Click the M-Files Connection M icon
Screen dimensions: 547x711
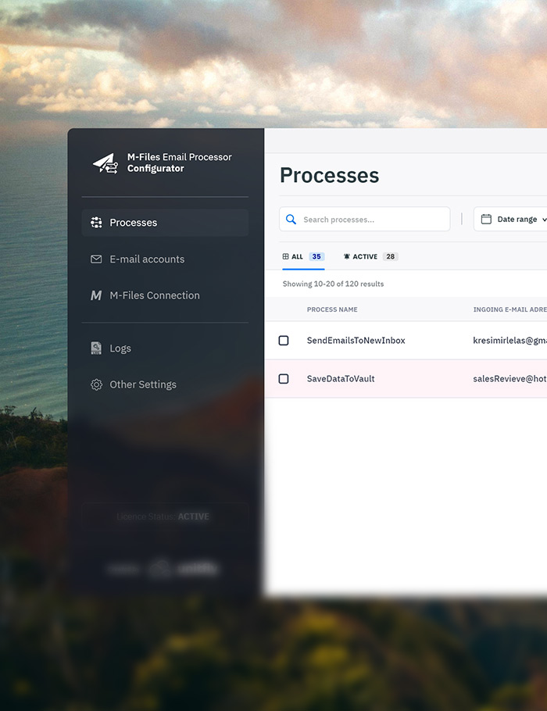tap(96, 295)
